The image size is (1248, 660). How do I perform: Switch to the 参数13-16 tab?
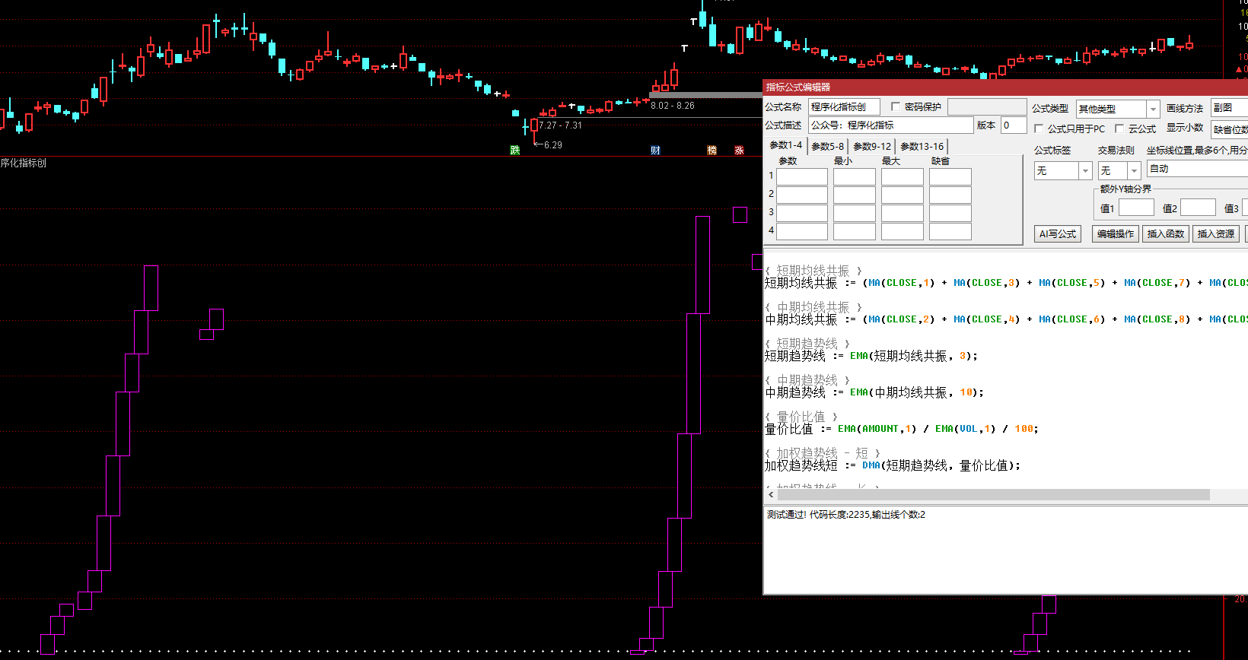[922, 147]
